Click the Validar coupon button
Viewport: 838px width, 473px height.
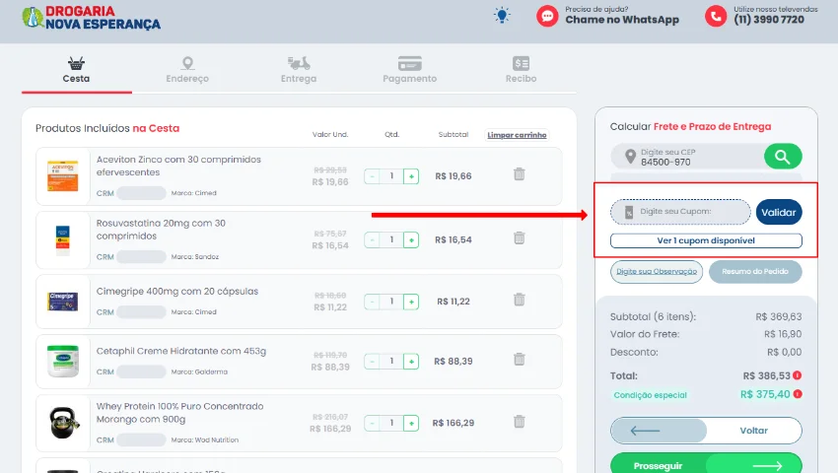click(779, 212)
